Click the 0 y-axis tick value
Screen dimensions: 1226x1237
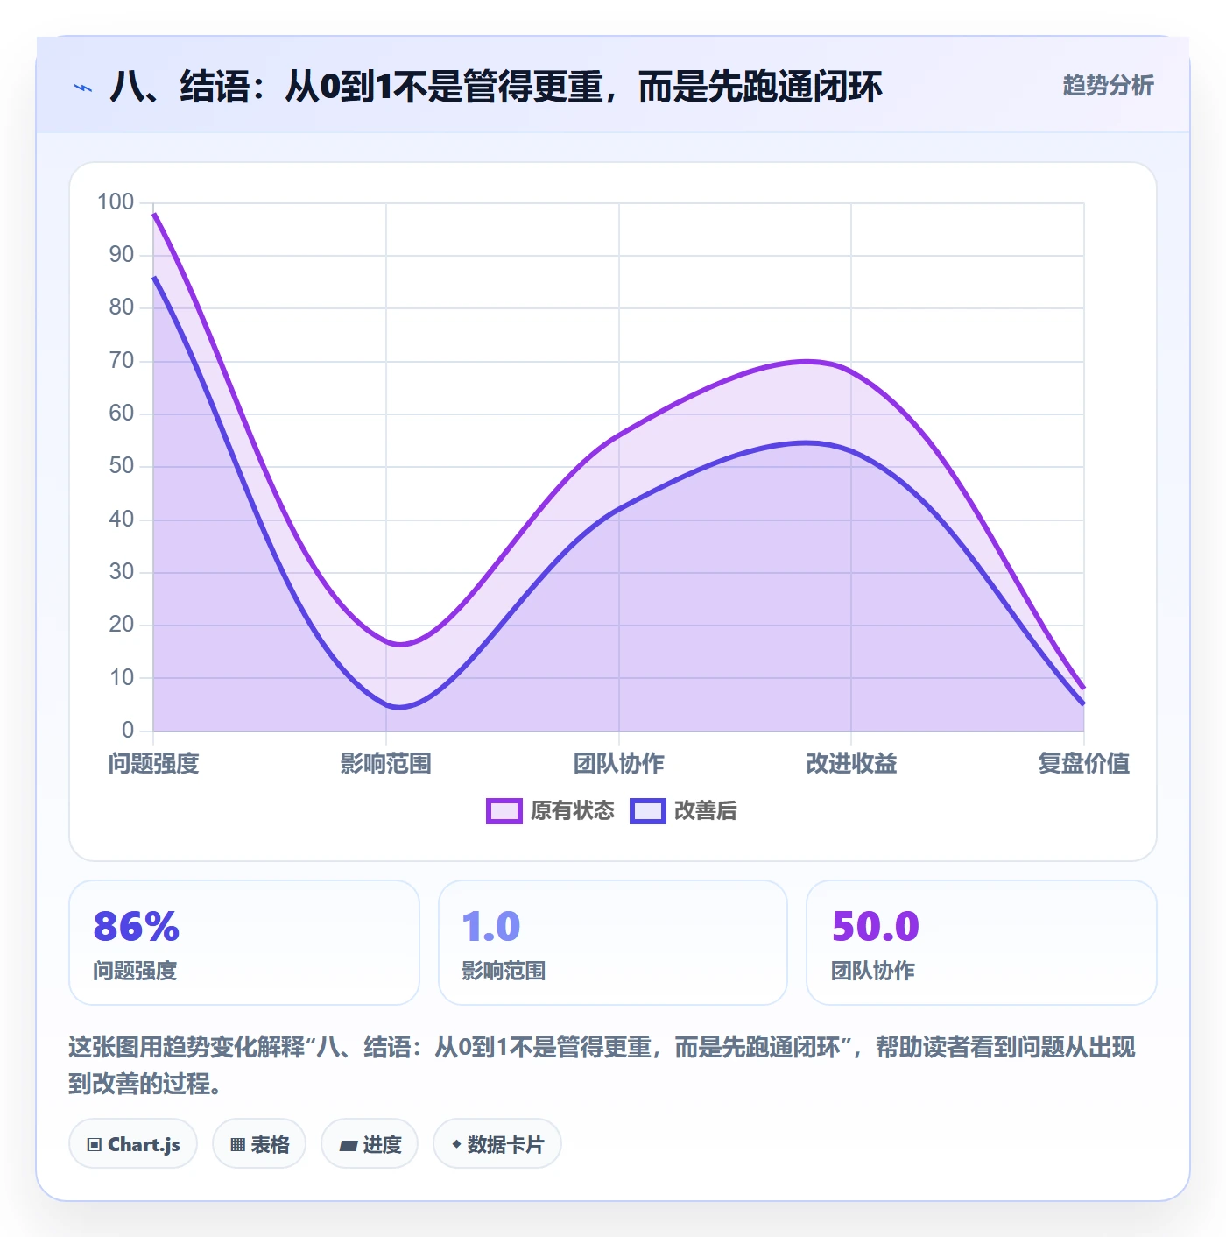pyautogui.click(x=128, y=730)
